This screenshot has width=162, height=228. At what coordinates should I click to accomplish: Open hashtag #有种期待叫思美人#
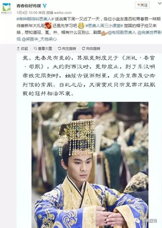[x=35, y=19]
